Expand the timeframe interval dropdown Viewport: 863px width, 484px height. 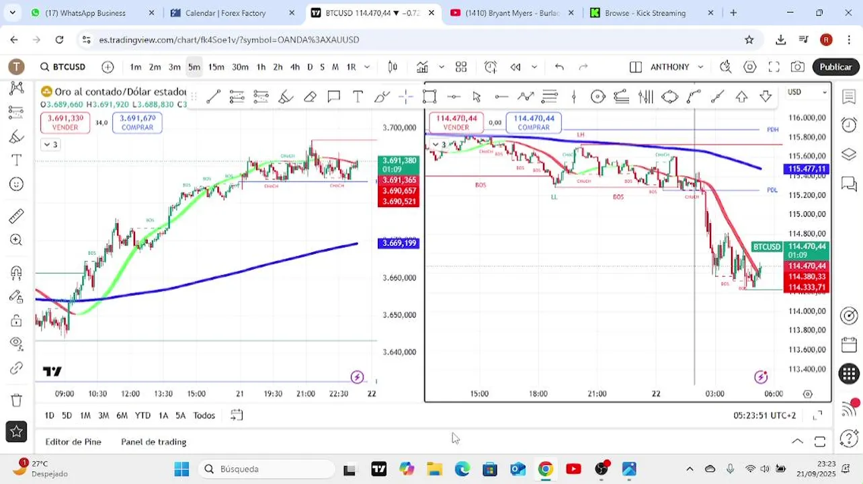pos(367,67)
